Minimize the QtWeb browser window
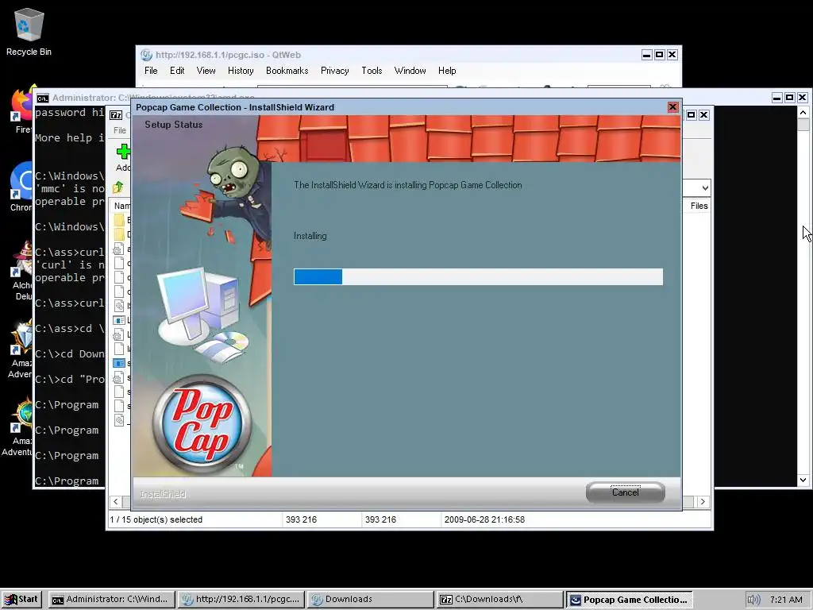 pos(646,55)
